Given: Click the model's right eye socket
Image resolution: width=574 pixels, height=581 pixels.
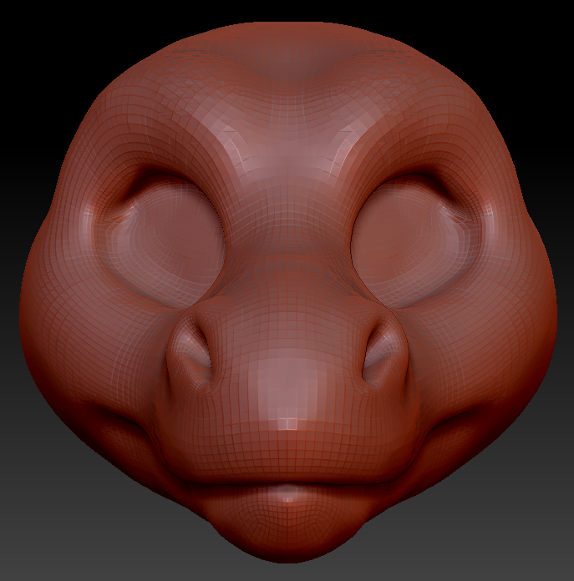Looking at the screenshot, I should pos(416,240).
